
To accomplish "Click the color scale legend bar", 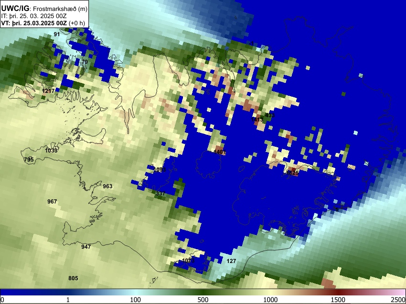I will pos(203,293).
